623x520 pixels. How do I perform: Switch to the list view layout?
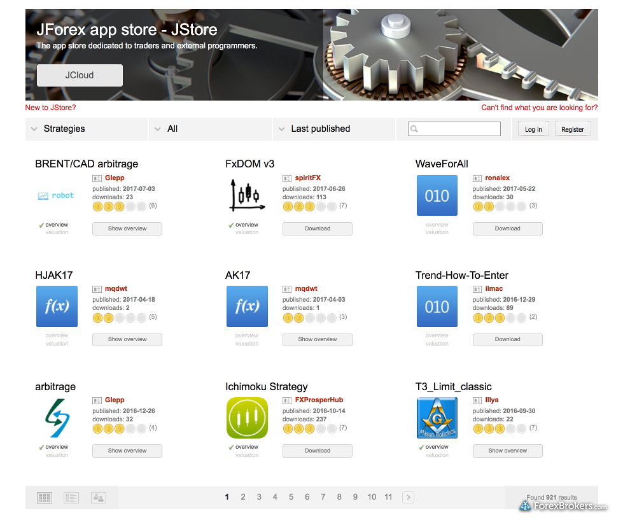71,497
